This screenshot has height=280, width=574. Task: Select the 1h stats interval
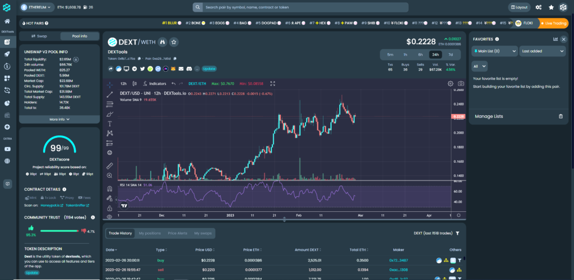tap(405, 55)
